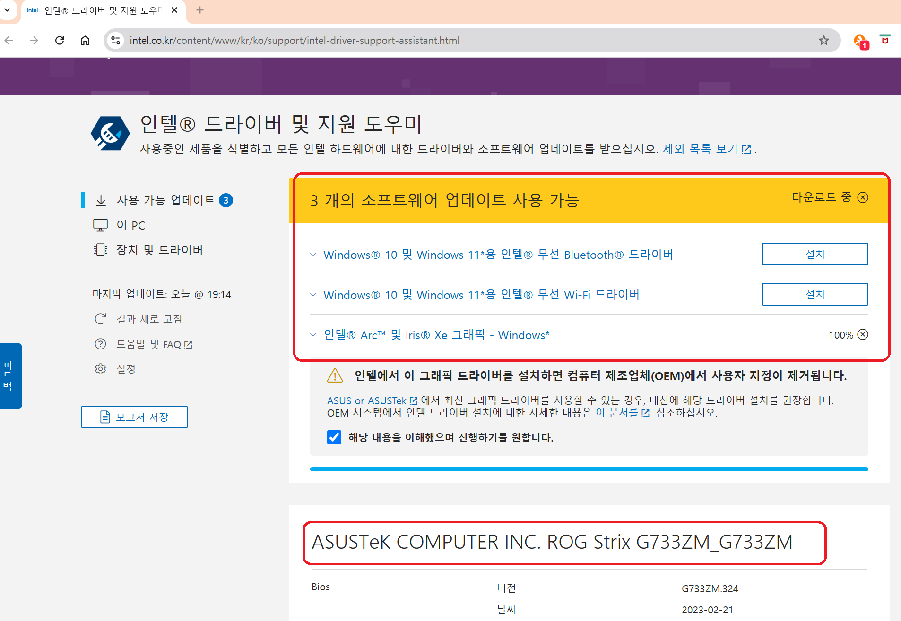Click the settings gear icon
Viewport: 901px width, 621px height.
tap(100, 369)
